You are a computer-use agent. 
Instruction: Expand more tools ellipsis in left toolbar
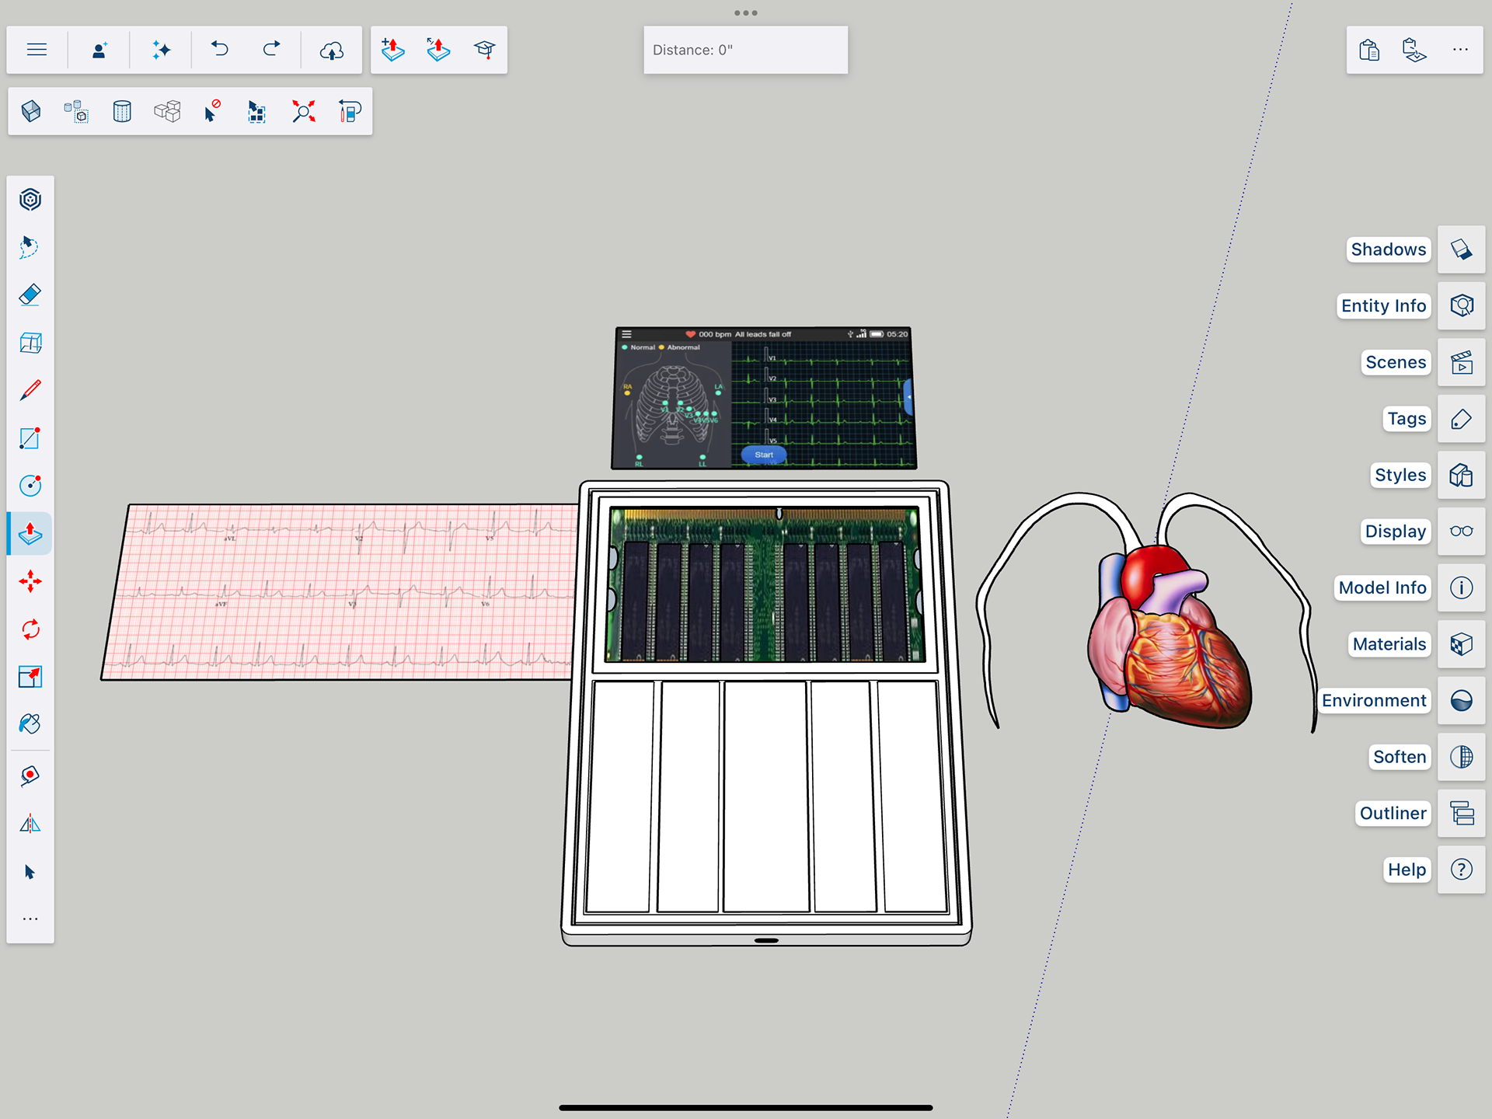[x=30, y=919]
